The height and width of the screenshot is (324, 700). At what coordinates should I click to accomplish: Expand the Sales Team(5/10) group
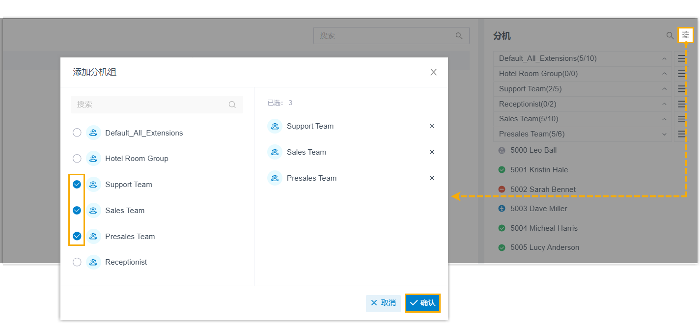point(664,119)
